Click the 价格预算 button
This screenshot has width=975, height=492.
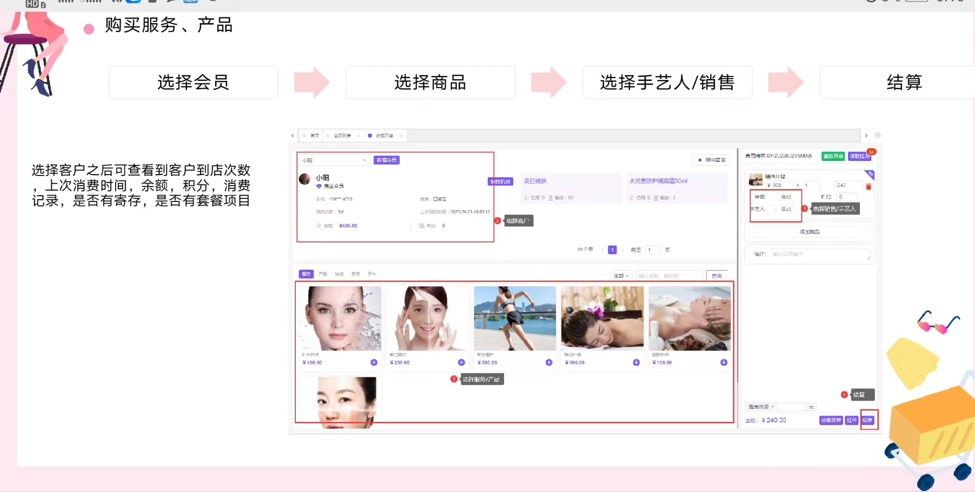coord(831,420)
